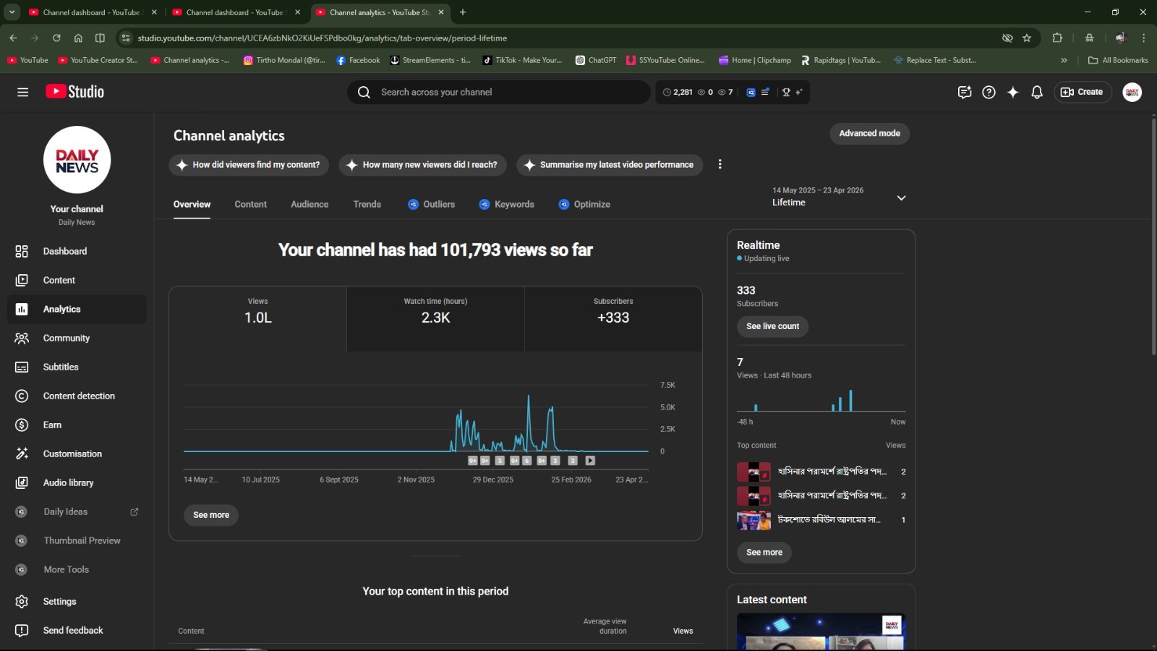Open the Optimize tab
This screenshot has height=651, width=1157.
click(x=584, y=204)
